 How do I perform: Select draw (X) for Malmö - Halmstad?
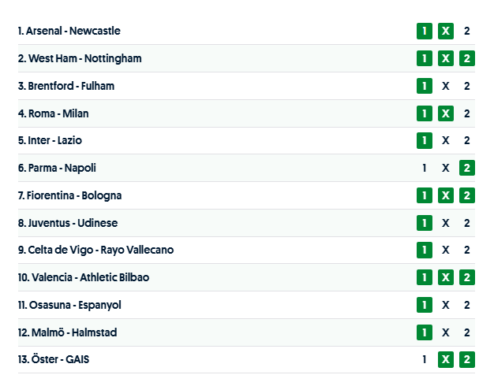coord(446,332)
